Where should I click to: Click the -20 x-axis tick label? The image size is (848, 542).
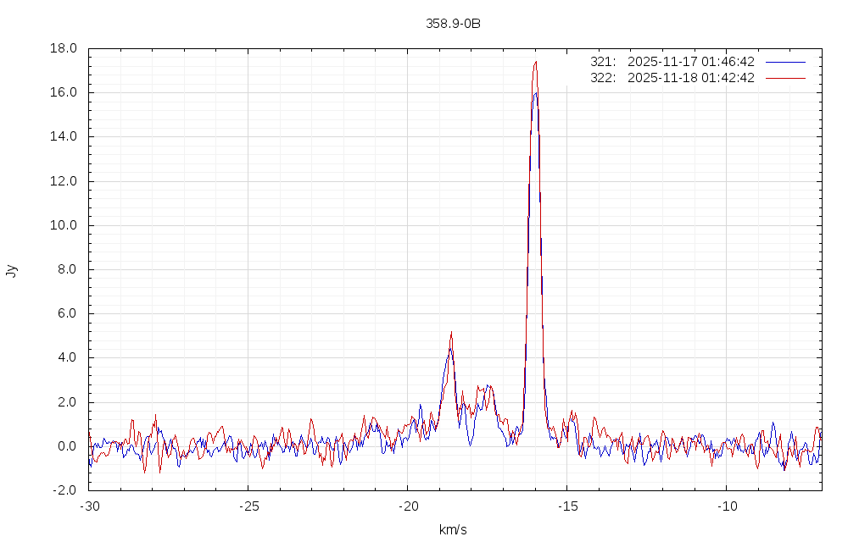[x=407, y=506]
